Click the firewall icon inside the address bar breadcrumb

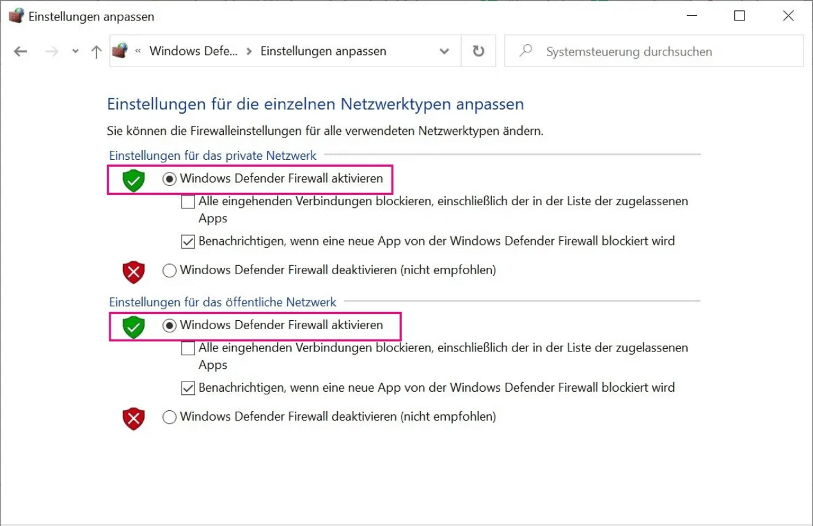click(x=120, y=50)
